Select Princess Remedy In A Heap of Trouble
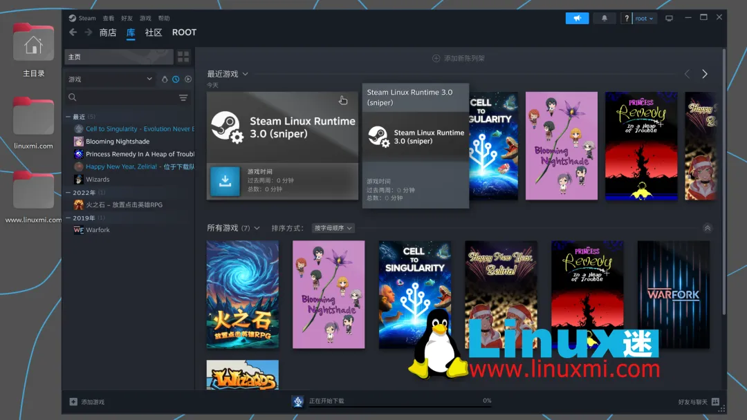 (x=140, y=154)
